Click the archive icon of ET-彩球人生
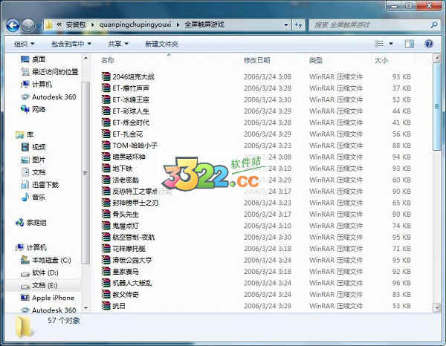Screen dimensions: 446x346 click(x=106, y=111)
